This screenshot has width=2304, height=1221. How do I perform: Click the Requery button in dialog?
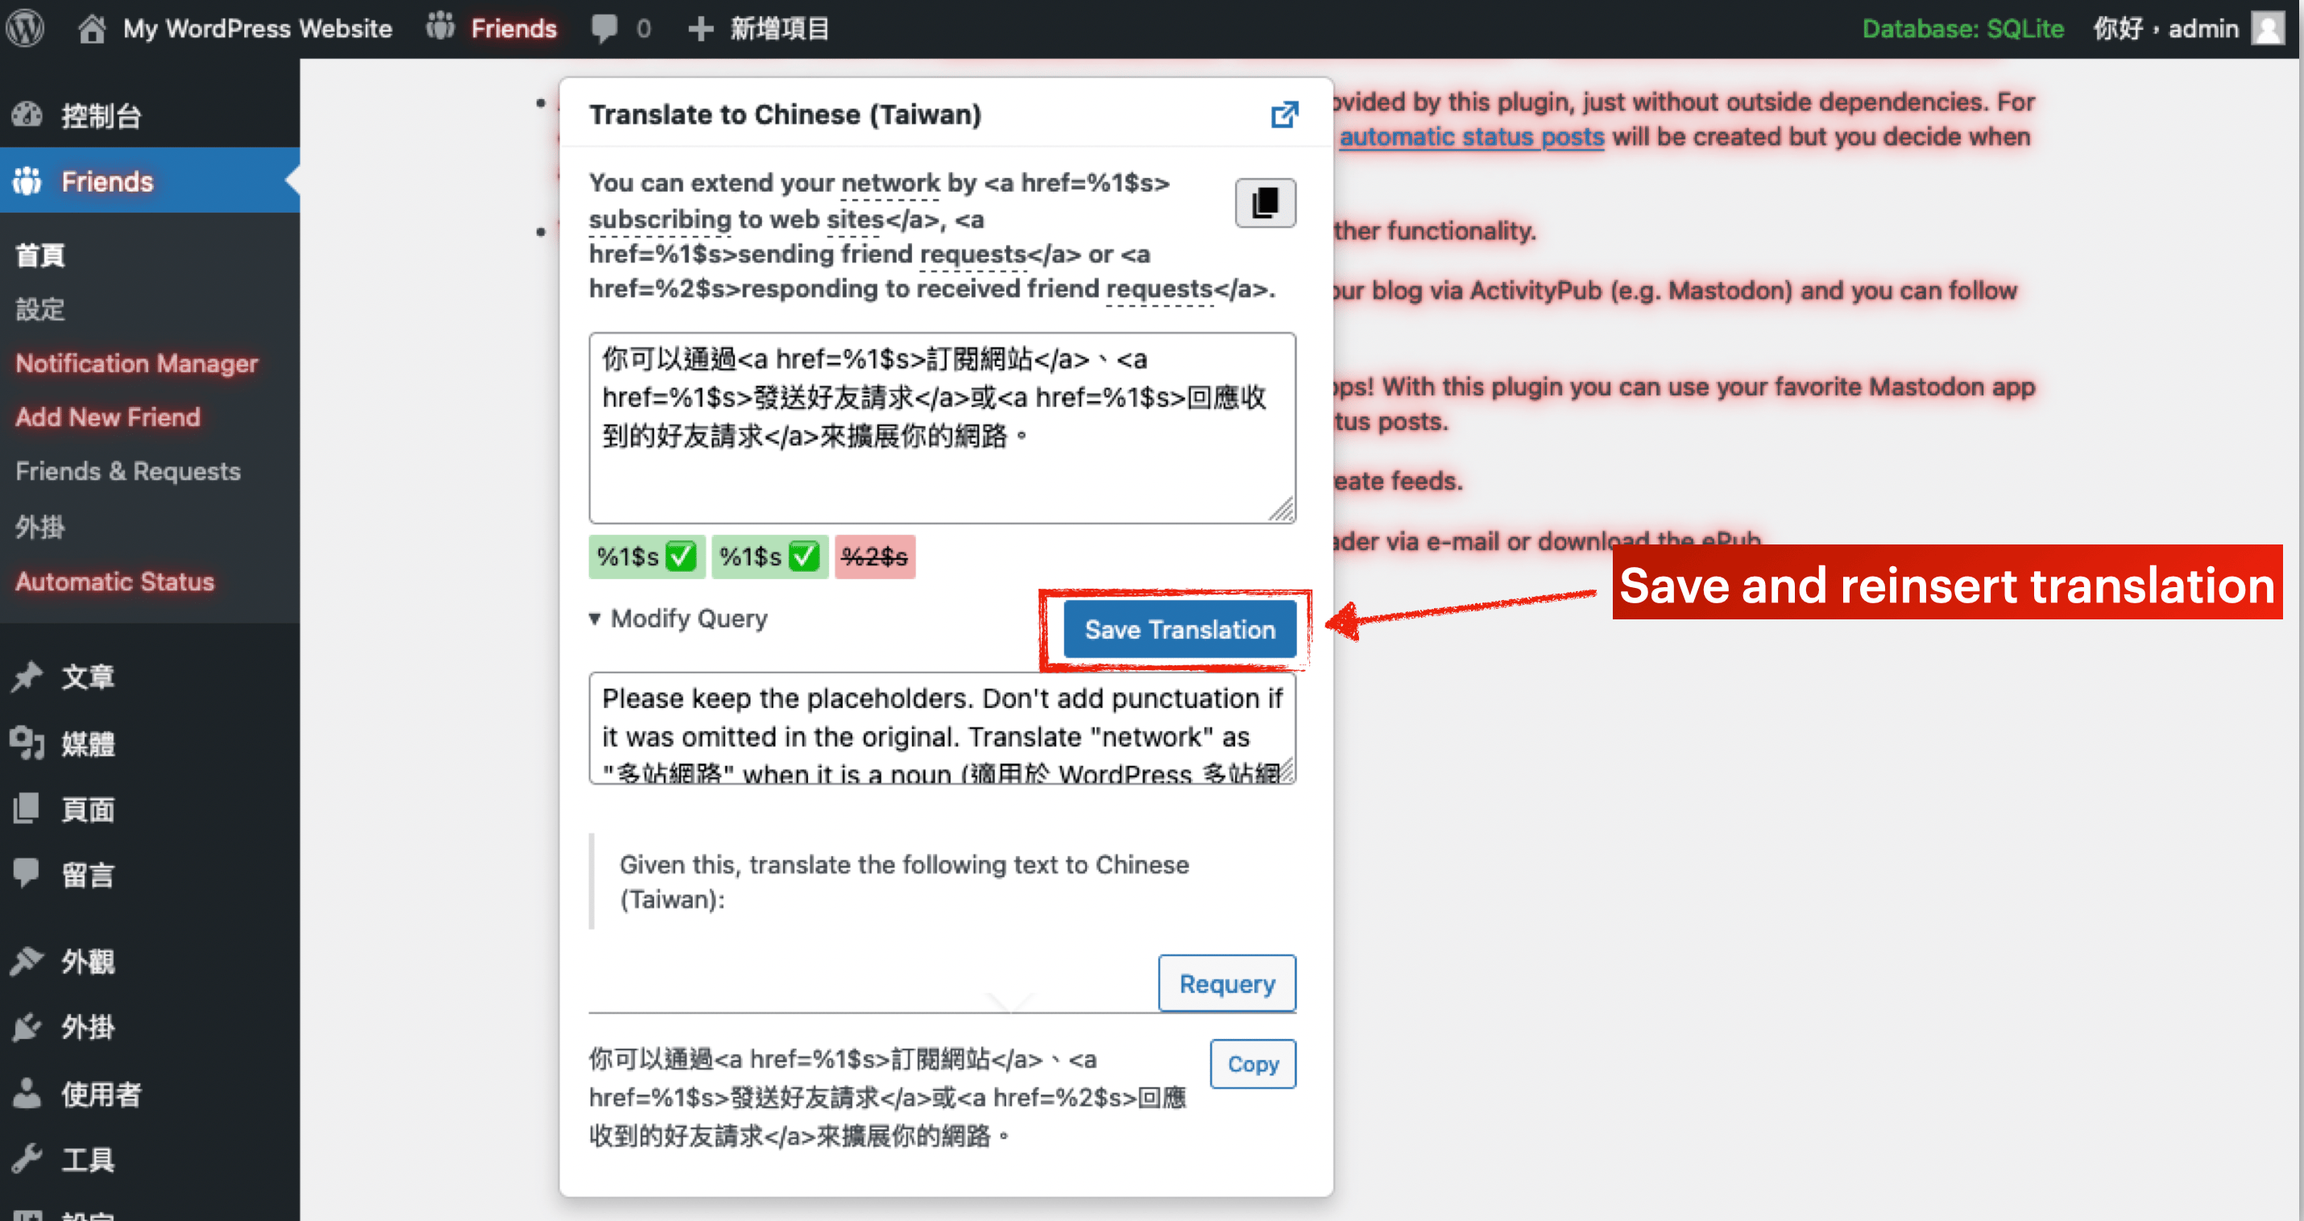pos(1229,983)
